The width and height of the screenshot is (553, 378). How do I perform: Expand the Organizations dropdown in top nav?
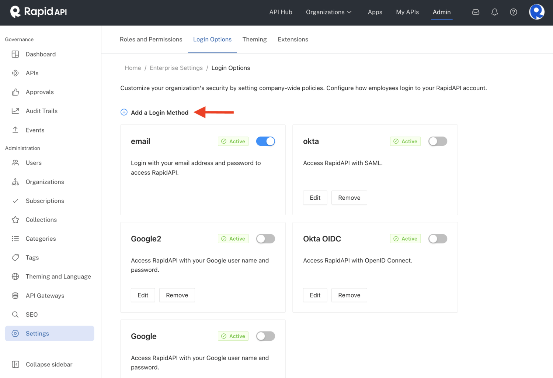(329, 12)
